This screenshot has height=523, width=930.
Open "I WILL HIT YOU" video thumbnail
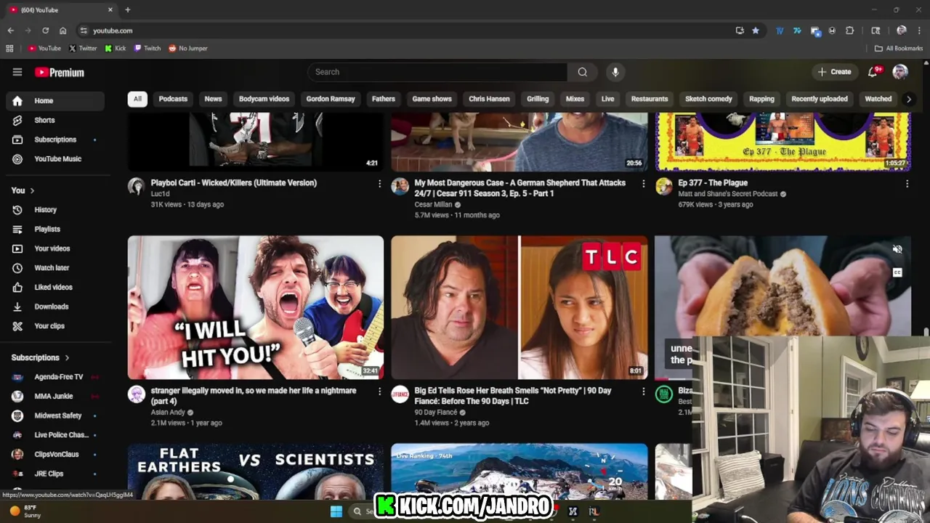(x=256, y=307)
